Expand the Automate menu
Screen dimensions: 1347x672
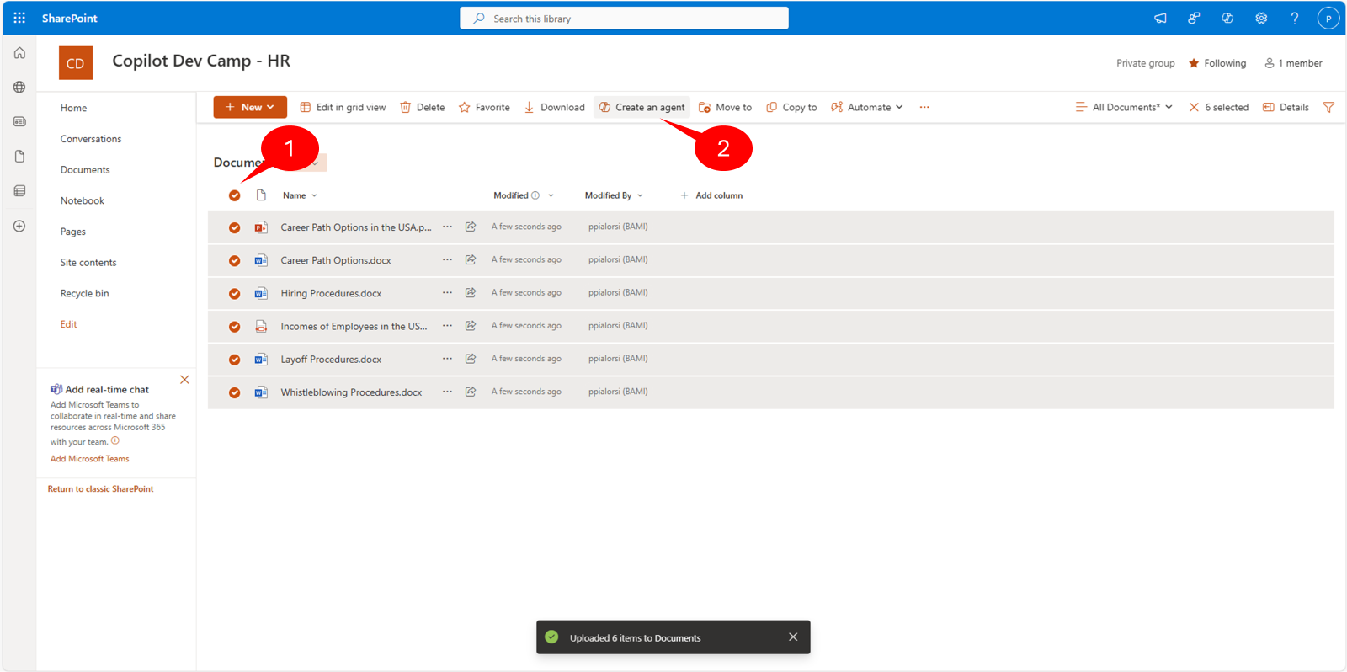pos(867,107)
